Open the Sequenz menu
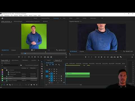 [16, 15]
